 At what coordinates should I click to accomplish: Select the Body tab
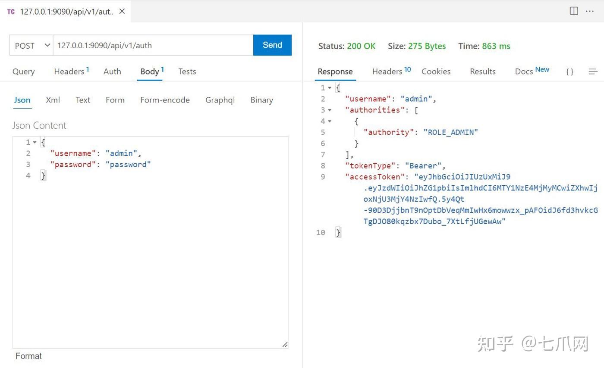pos(152,72)
